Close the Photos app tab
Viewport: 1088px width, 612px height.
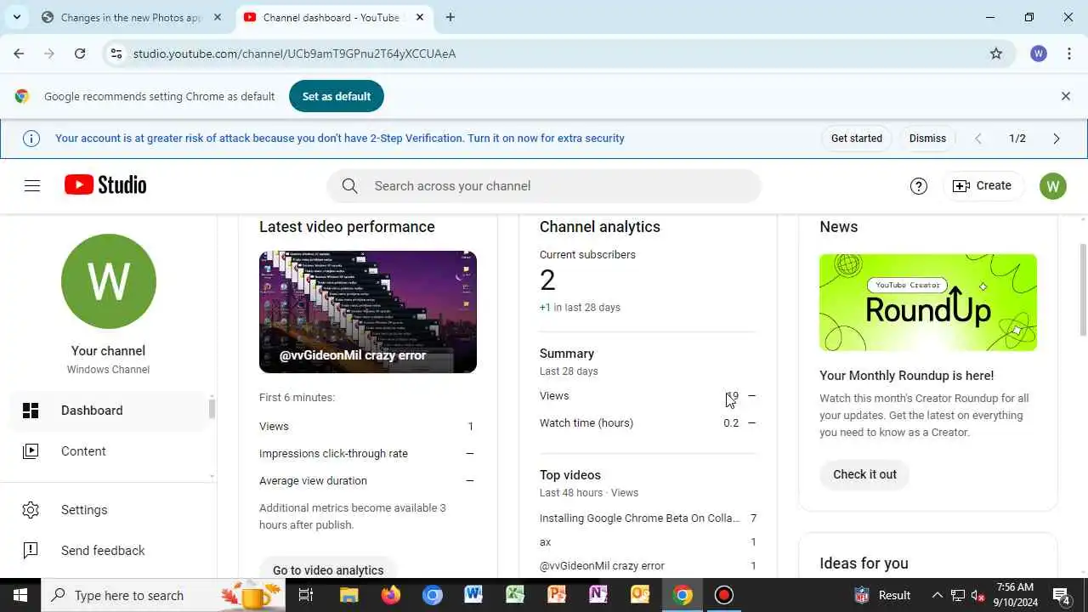click(x=218, y=17)
